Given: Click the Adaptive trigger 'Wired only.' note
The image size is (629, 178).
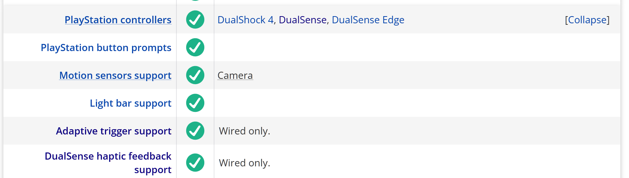Looking at the screenshot, I should pos(245,131).
